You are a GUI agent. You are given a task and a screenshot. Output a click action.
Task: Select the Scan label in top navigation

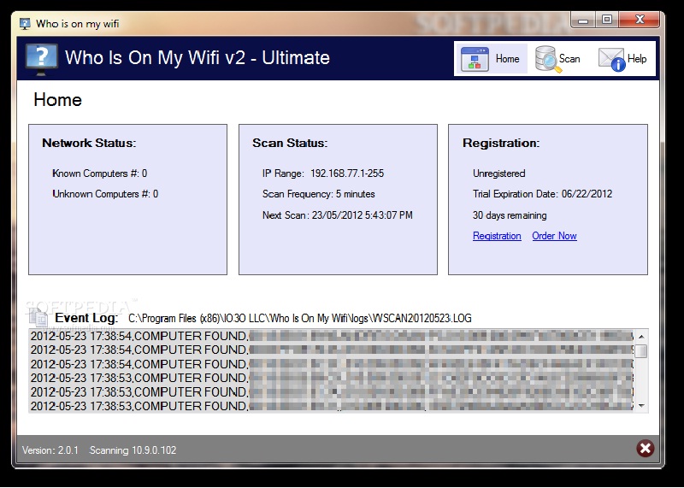(x=569, y=59)
